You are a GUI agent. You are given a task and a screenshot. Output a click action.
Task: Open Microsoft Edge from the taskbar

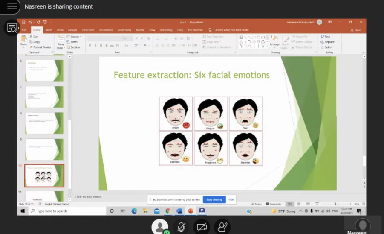point(134,211)
